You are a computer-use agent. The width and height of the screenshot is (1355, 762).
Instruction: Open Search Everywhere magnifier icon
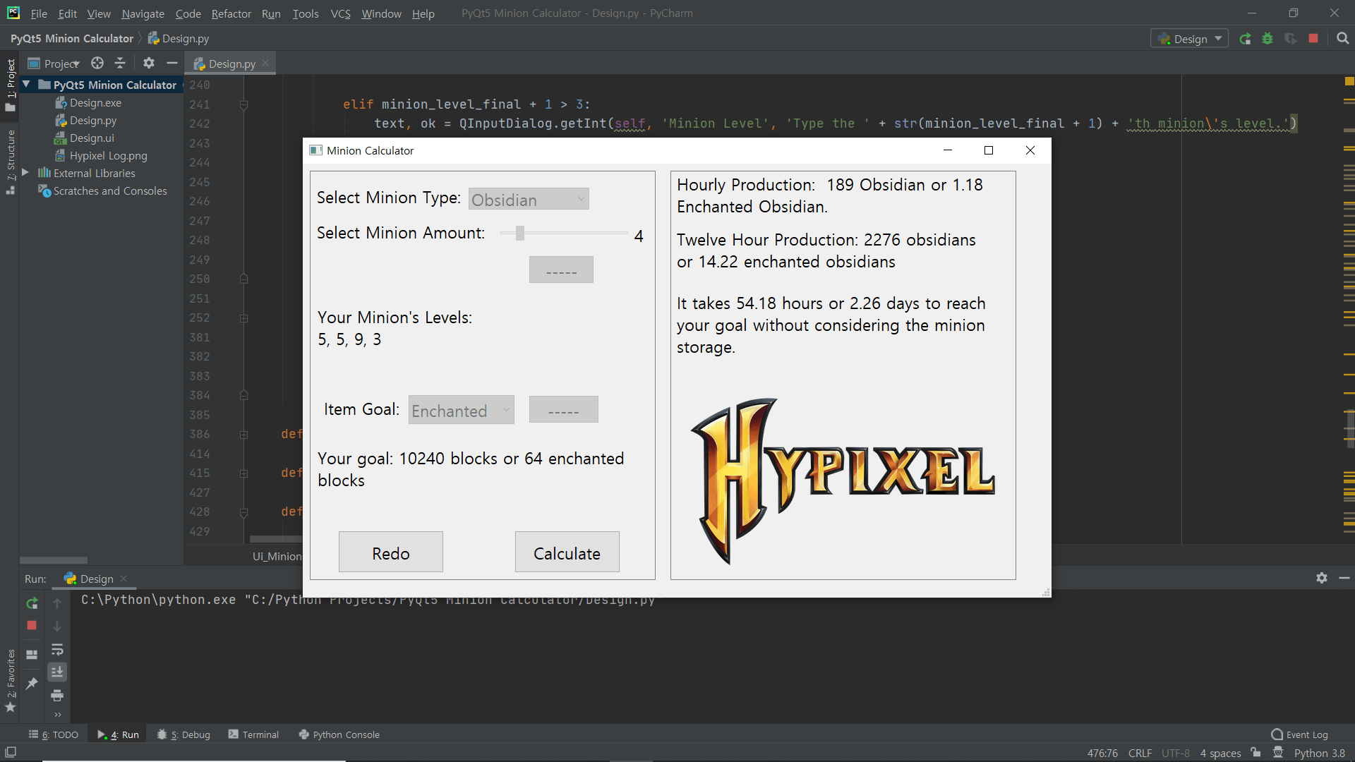click(1342, 39)
